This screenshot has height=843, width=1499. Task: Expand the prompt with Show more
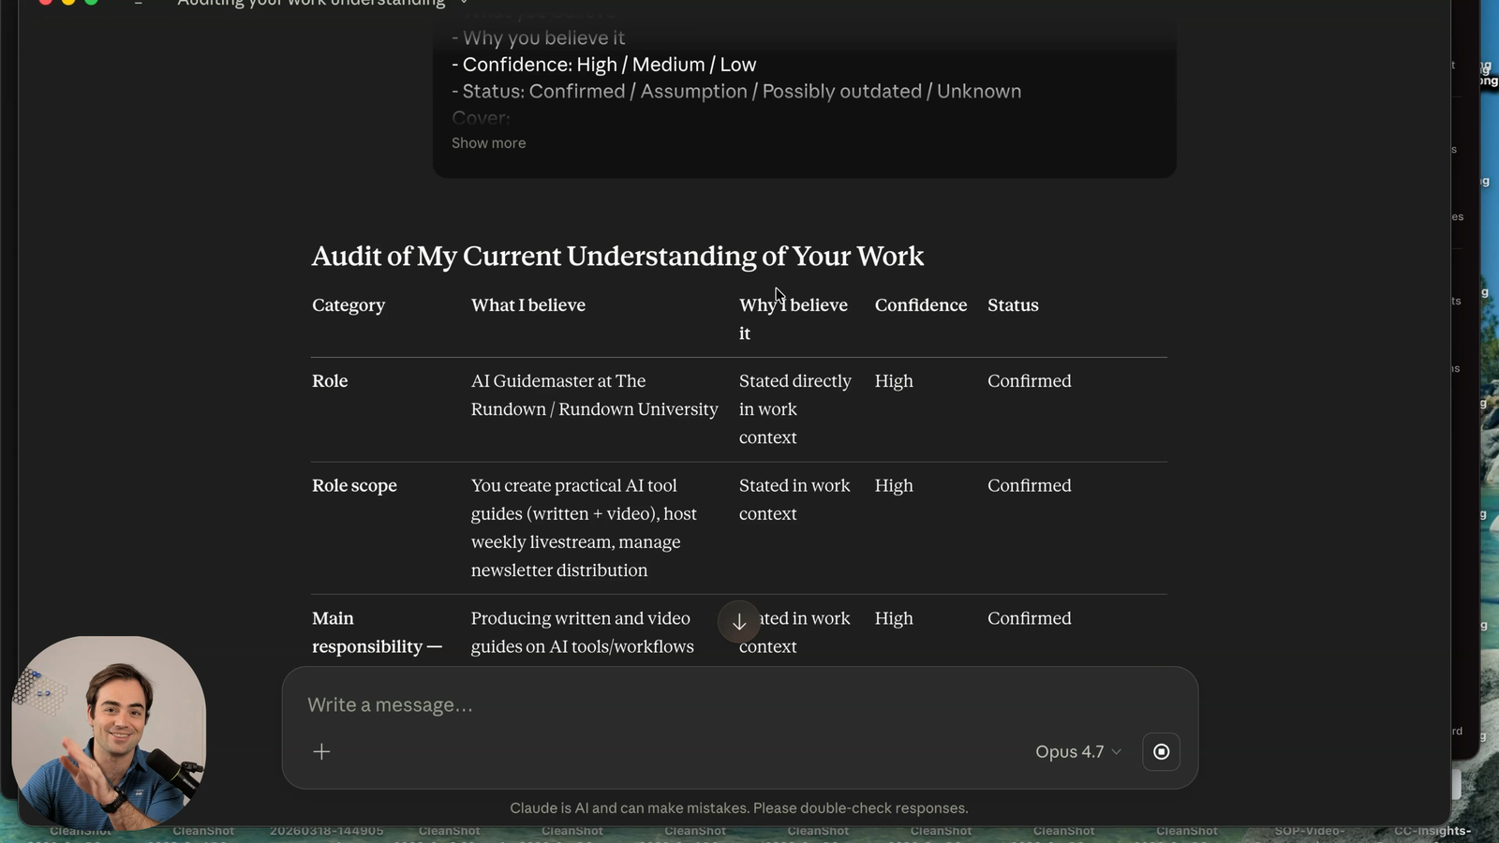point(488,142)
